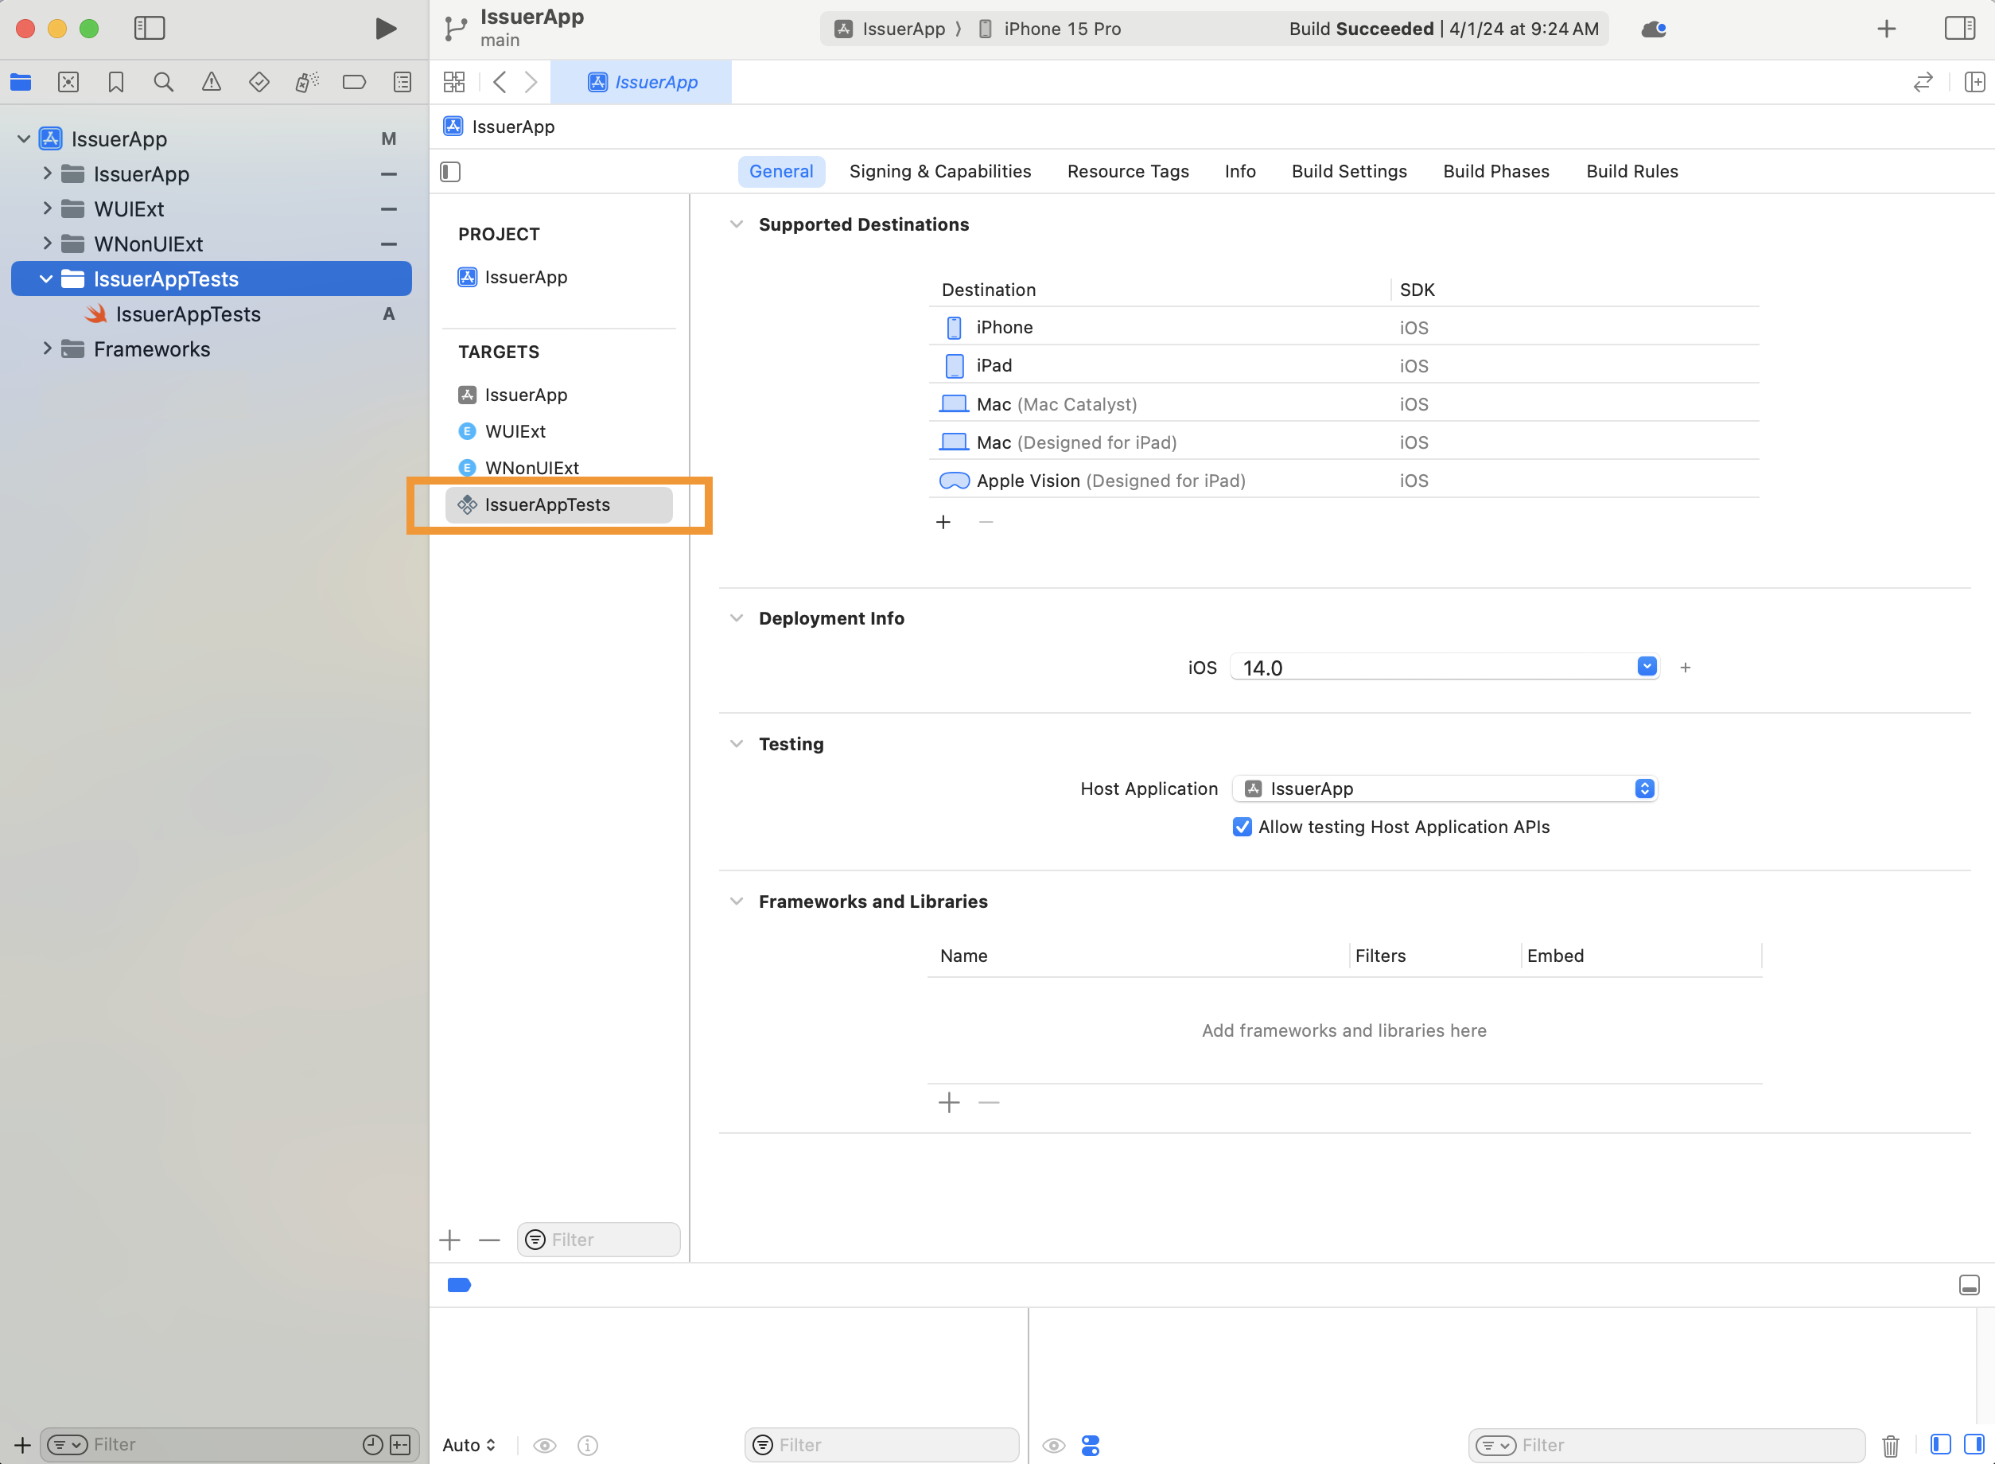Switch to Signing & Capabilities tab
The width and height of the screenshot is (1995, 1464).
point(940,171)
